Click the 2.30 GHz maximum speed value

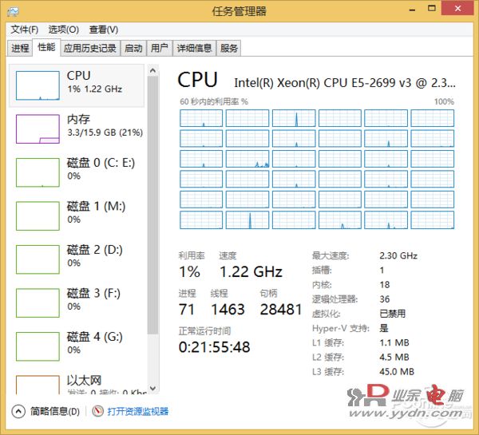(398, 255)
